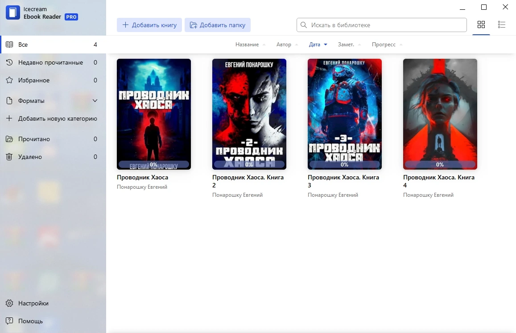Sort library by Прогресс
Screen dimensions: 516x333
tap(387, 45)
